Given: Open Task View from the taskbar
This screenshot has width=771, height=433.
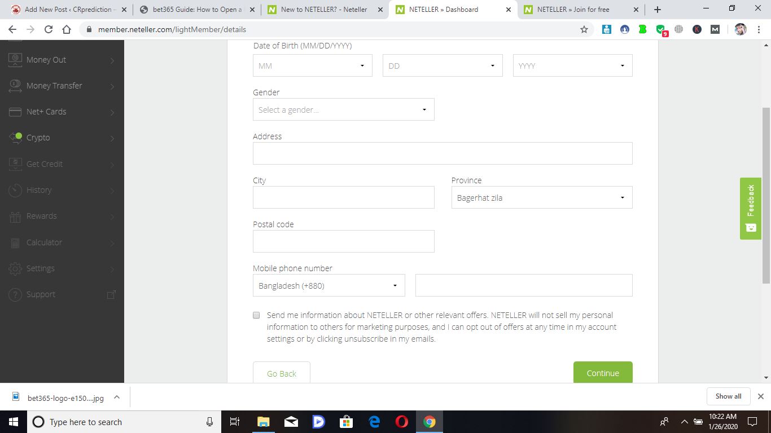Looking at the screenshot, I should [x=235, y=422].
